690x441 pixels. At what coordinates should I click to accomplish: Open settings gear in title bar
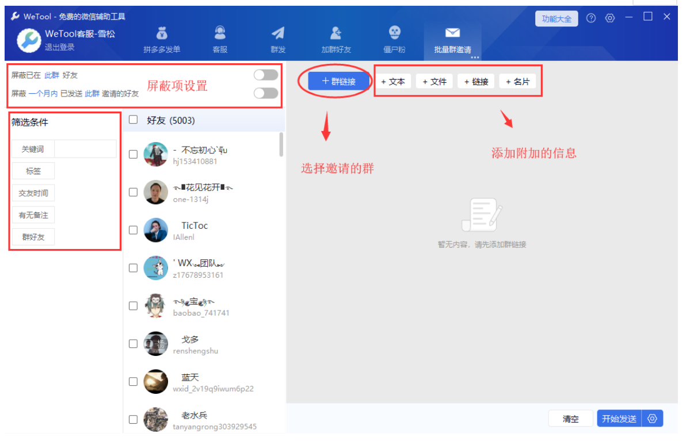(610, 18)
